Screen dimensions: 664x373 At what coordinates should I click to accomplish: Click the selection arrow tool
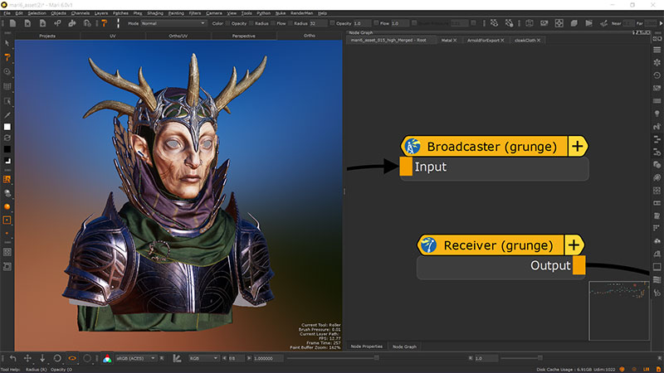pos(7,42)
